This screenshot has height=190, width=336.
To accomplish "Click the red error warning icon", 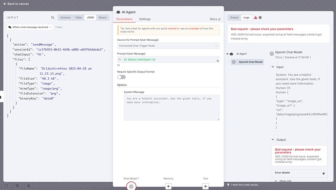I will tap(256, 17).
